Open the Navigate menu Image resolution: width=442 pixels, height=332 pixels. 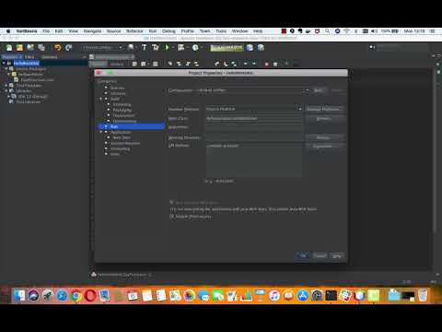click(x=92, y=31)
